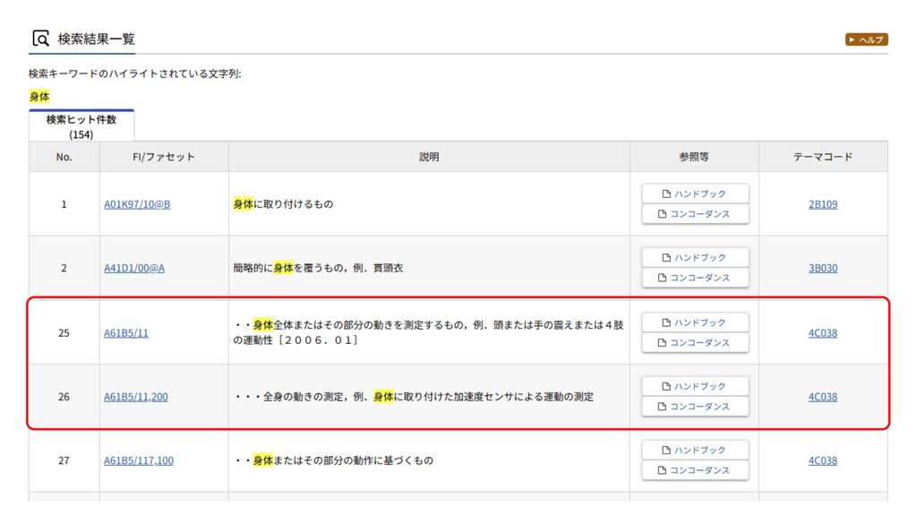Open コンコーダンス for row 25
Screen dimensions: 917x516
[x=695, y=343]
